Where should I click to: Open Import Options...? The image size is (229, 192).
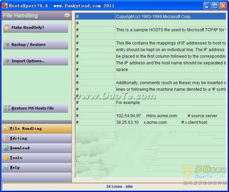[36, 61]
